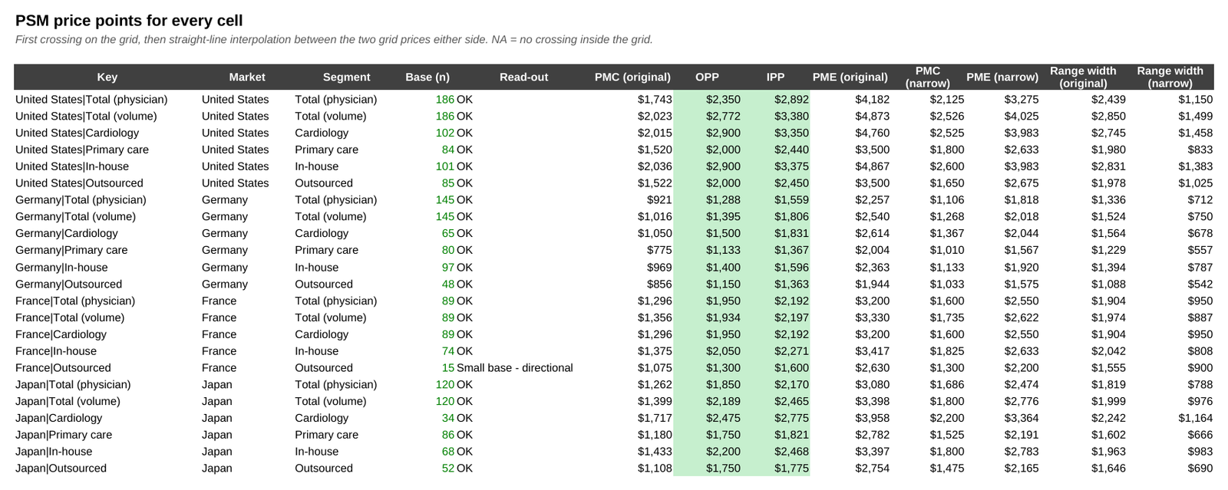Select the PMC (narrow) column header

928,77
